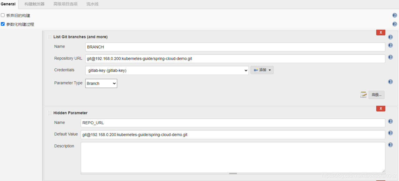This screenshot has width=399, height=181.
Task: Open help for Repository URL field
Action: point(390,57)
